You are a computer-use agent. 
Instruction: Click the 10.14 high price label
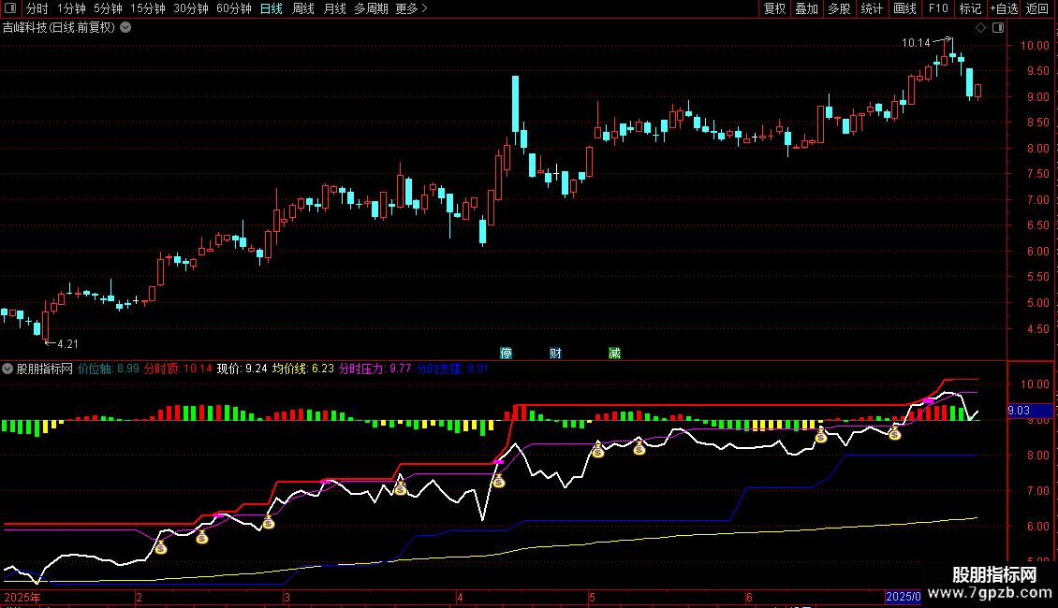tap(916, 43)
